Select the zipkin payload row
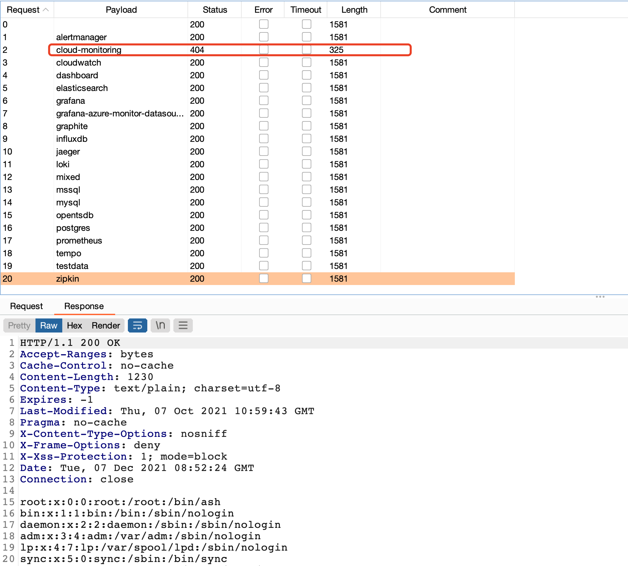628x566 pixels. point(257,279)
